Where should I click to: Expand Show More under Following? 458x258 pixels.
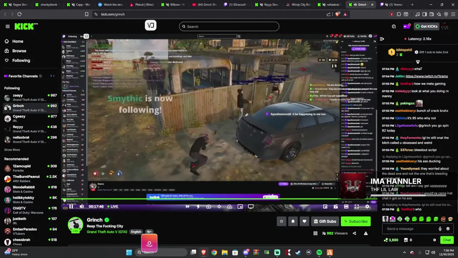tap(12, 150)
